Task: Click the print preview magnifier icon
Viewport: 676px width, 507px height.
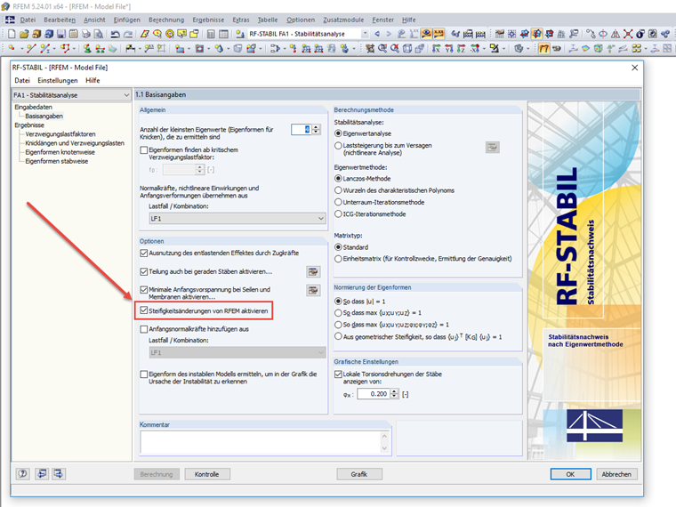Action: (99, 34)
